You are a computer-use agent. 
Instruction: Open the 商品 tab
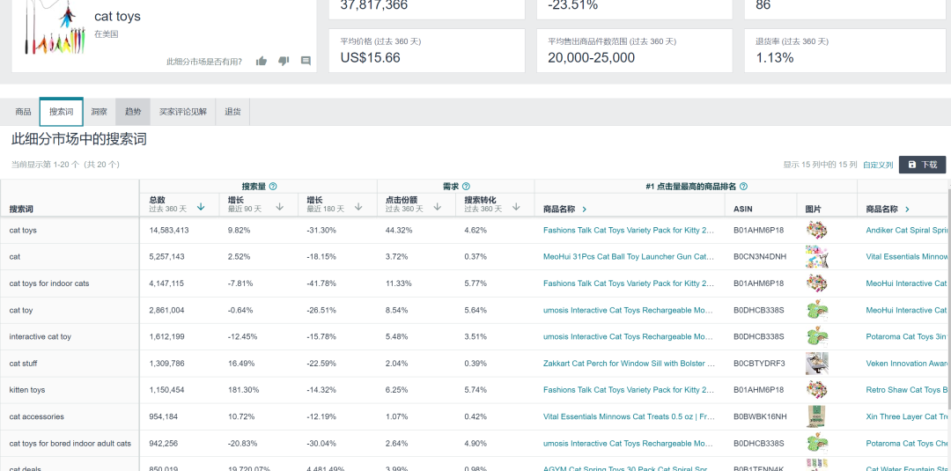[x=23, y=112]
